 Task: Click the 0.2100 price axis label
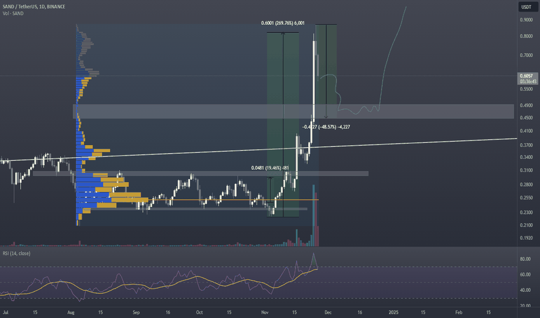coord(526,225)
